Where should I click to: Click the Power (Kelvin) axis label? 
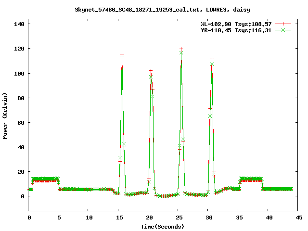click(5, 116)
